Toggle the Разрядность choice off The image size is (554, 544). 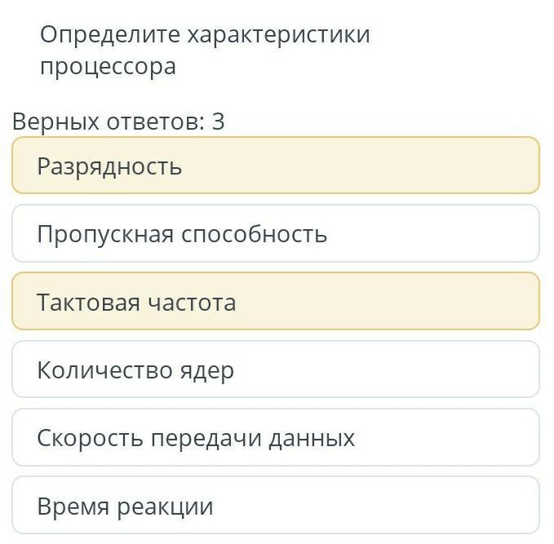pyautogui.click(x=276, y=166)
